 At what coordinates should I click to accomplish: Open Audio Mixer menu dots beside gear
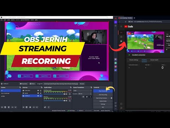point(49,107)
